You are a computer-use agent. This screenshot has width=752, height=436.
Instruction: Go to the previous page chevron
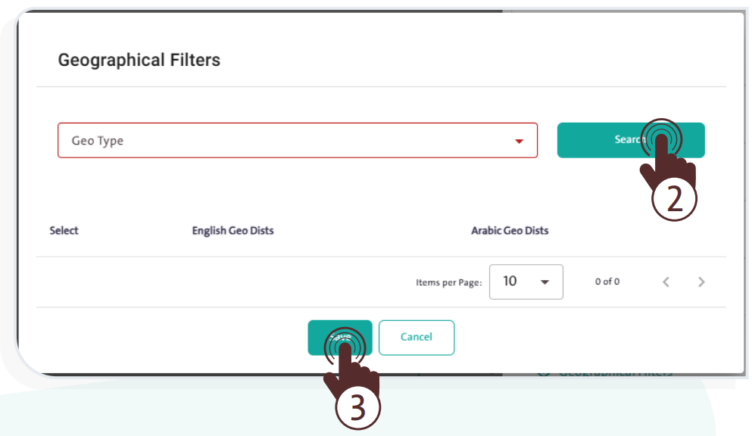tap(666, 282)
